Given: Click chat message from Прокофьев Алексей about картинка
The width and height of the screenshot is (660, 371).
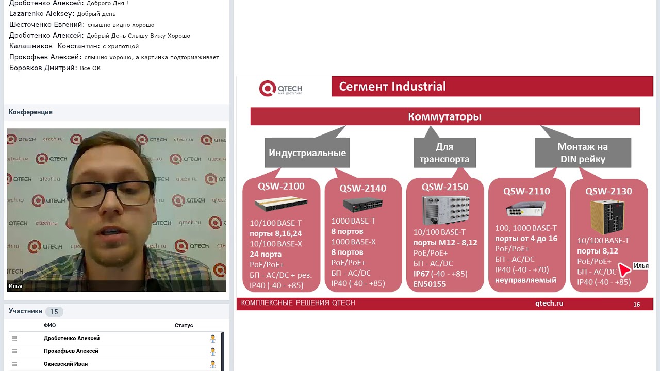Looking at the screenshot, I should pos(114,57).
